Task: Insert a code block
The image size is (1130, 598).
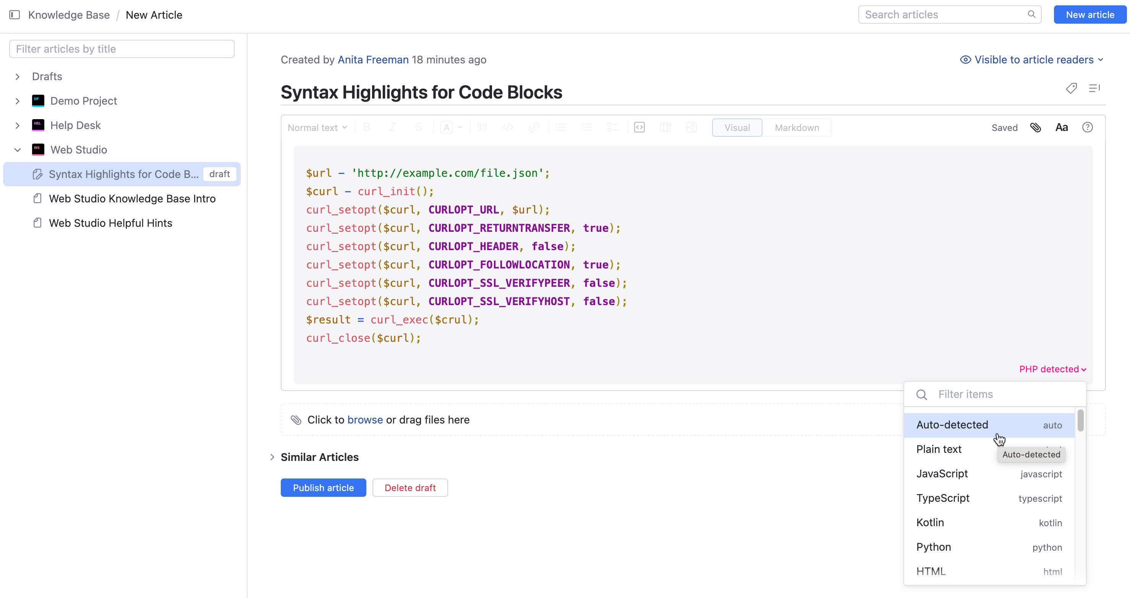Action: 639,127
